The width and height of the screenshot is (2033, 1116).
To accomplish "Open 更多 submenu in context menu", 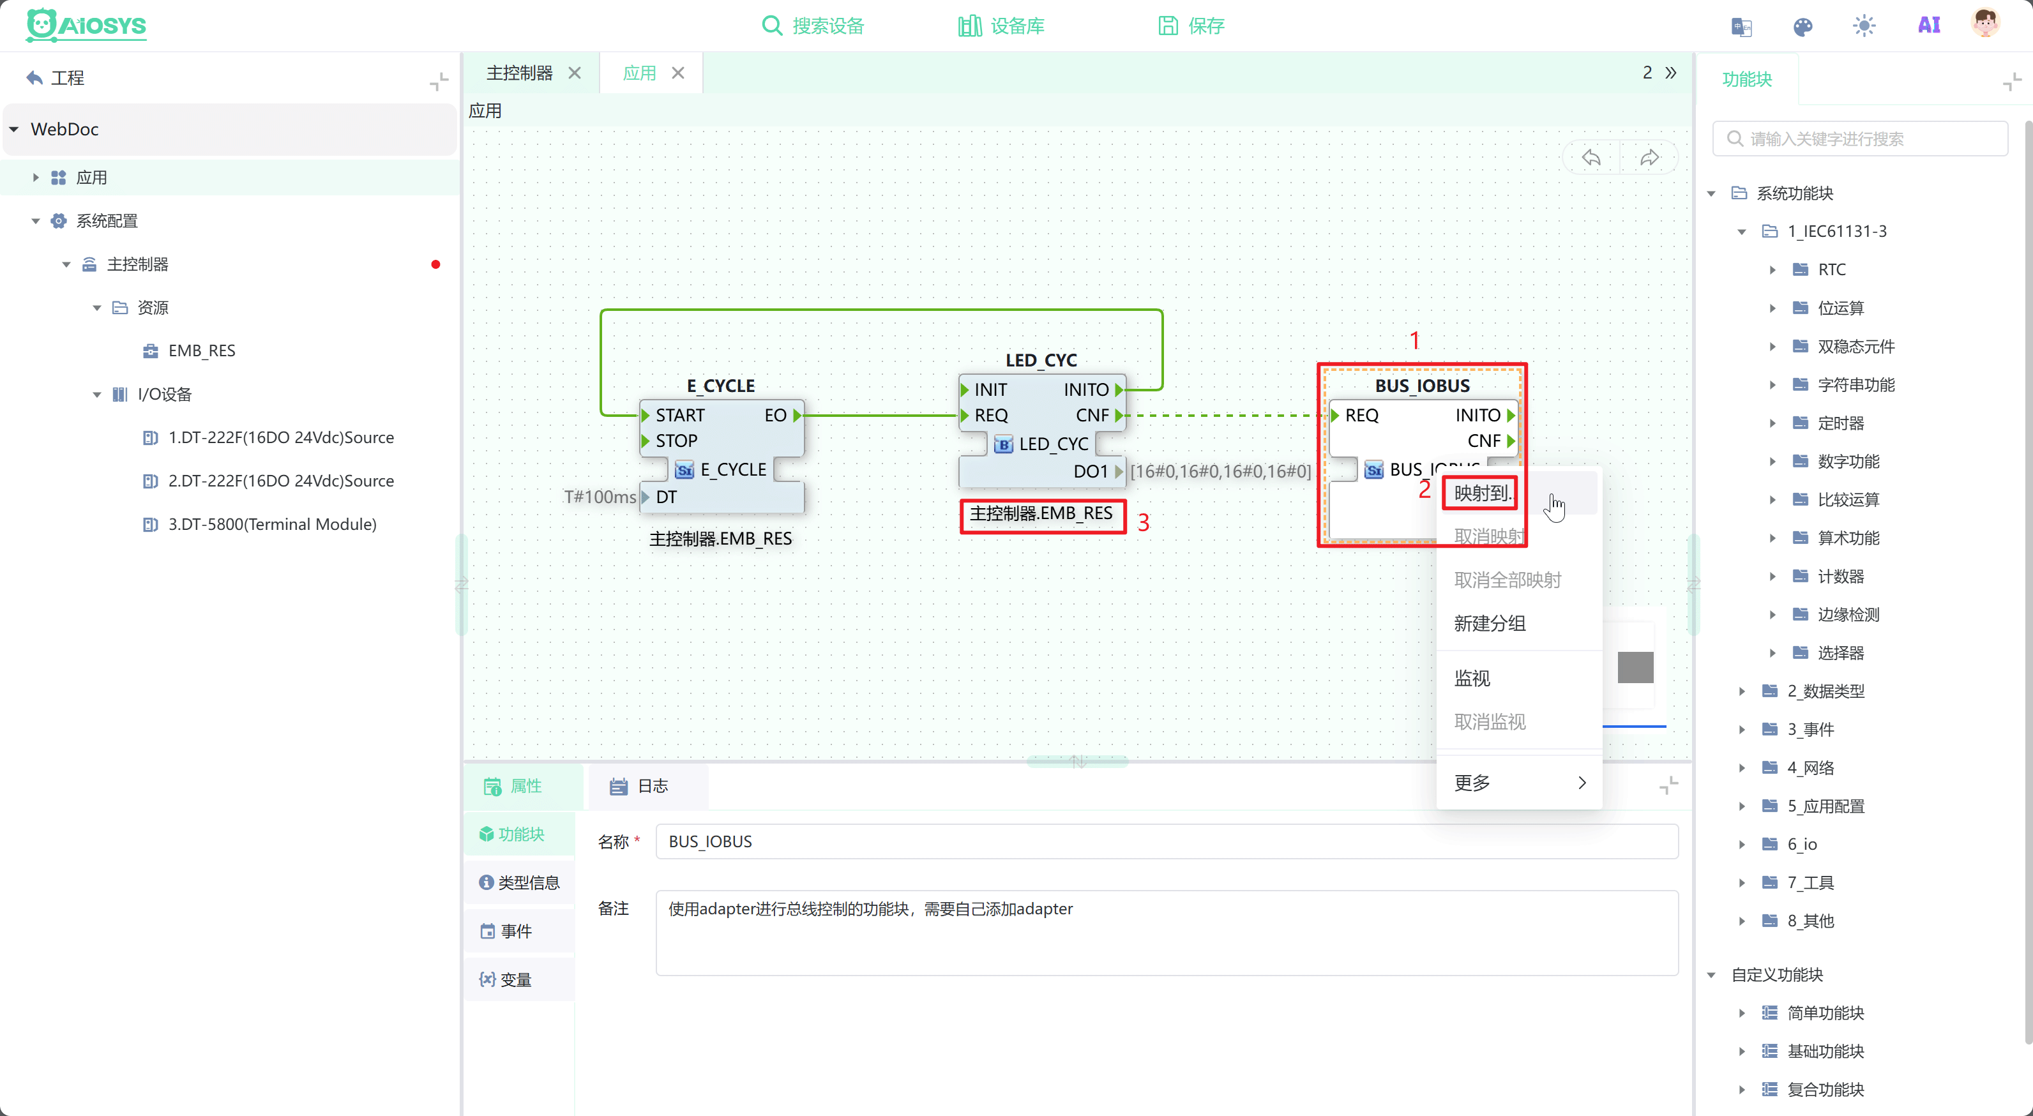I will pyautogui.click(x=1518, y=782).
